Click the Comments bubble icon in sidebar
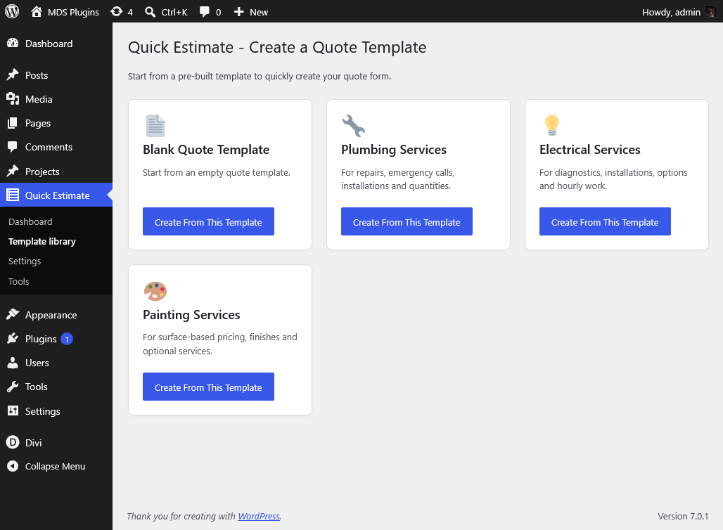 (13, 147)
